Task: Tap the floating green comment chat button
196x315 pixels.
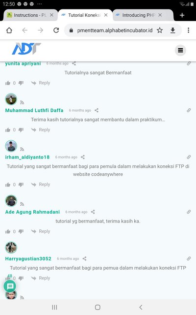Action: [x=10, y=286]
